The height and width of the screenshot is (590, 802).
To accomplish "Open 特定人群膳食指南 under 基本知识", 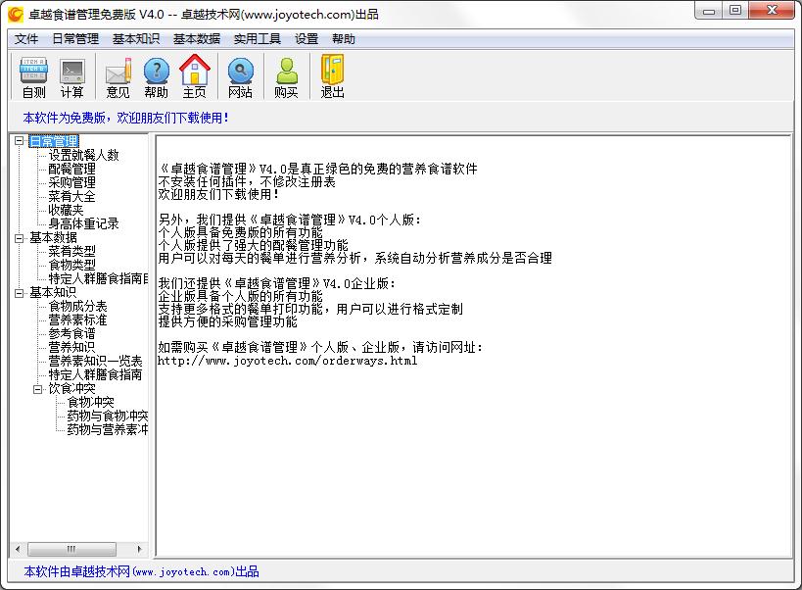I will 95,375.
